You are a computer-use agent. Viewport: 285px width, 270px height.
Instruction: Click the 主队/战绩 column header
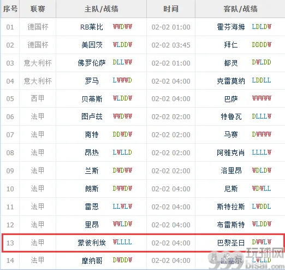click(x=102, y=9)
